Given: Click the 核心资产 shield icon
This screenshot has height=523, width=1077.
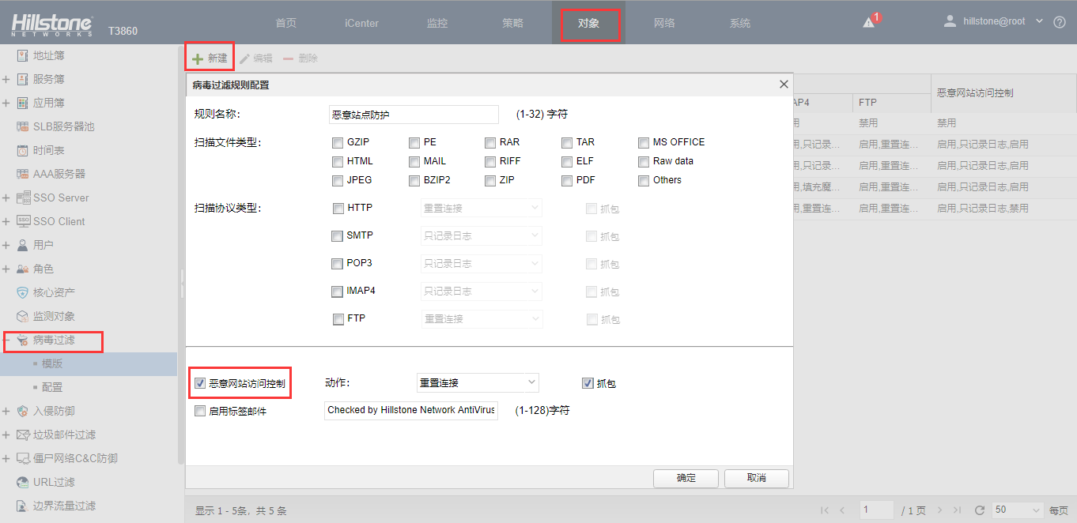Looking at the screenshot, I should pyautogui.click(x=22, y=292).
